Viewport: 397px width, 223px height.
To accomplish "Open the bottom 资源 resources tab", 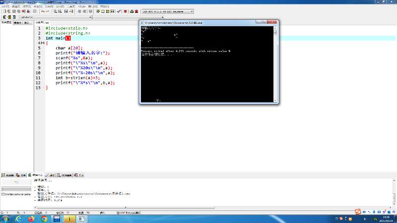I will (21, 175).
